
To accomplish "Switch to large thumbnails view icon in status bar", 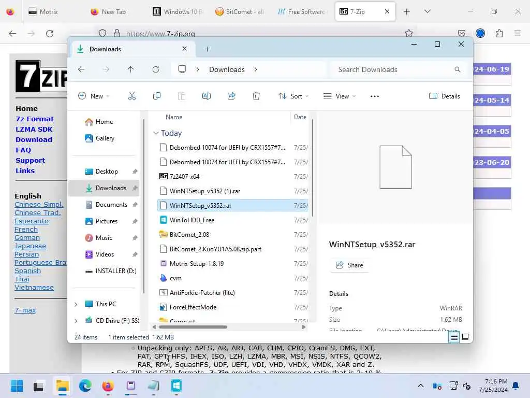I will (x=465, y=337).
